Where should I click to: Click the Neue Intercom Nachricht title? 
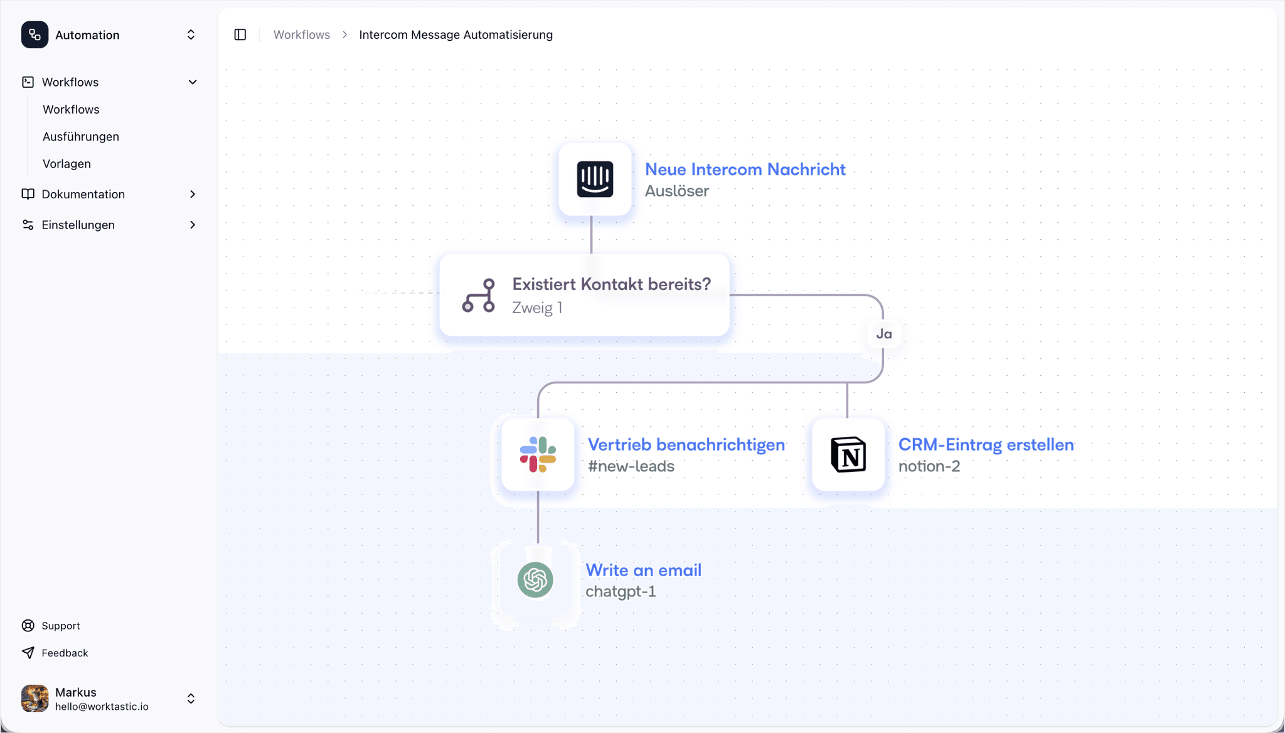[x=745, y=169]
